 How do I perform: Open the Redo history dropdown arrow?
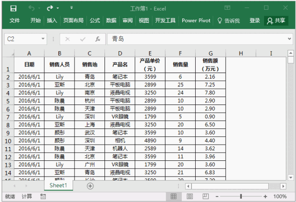58,8
